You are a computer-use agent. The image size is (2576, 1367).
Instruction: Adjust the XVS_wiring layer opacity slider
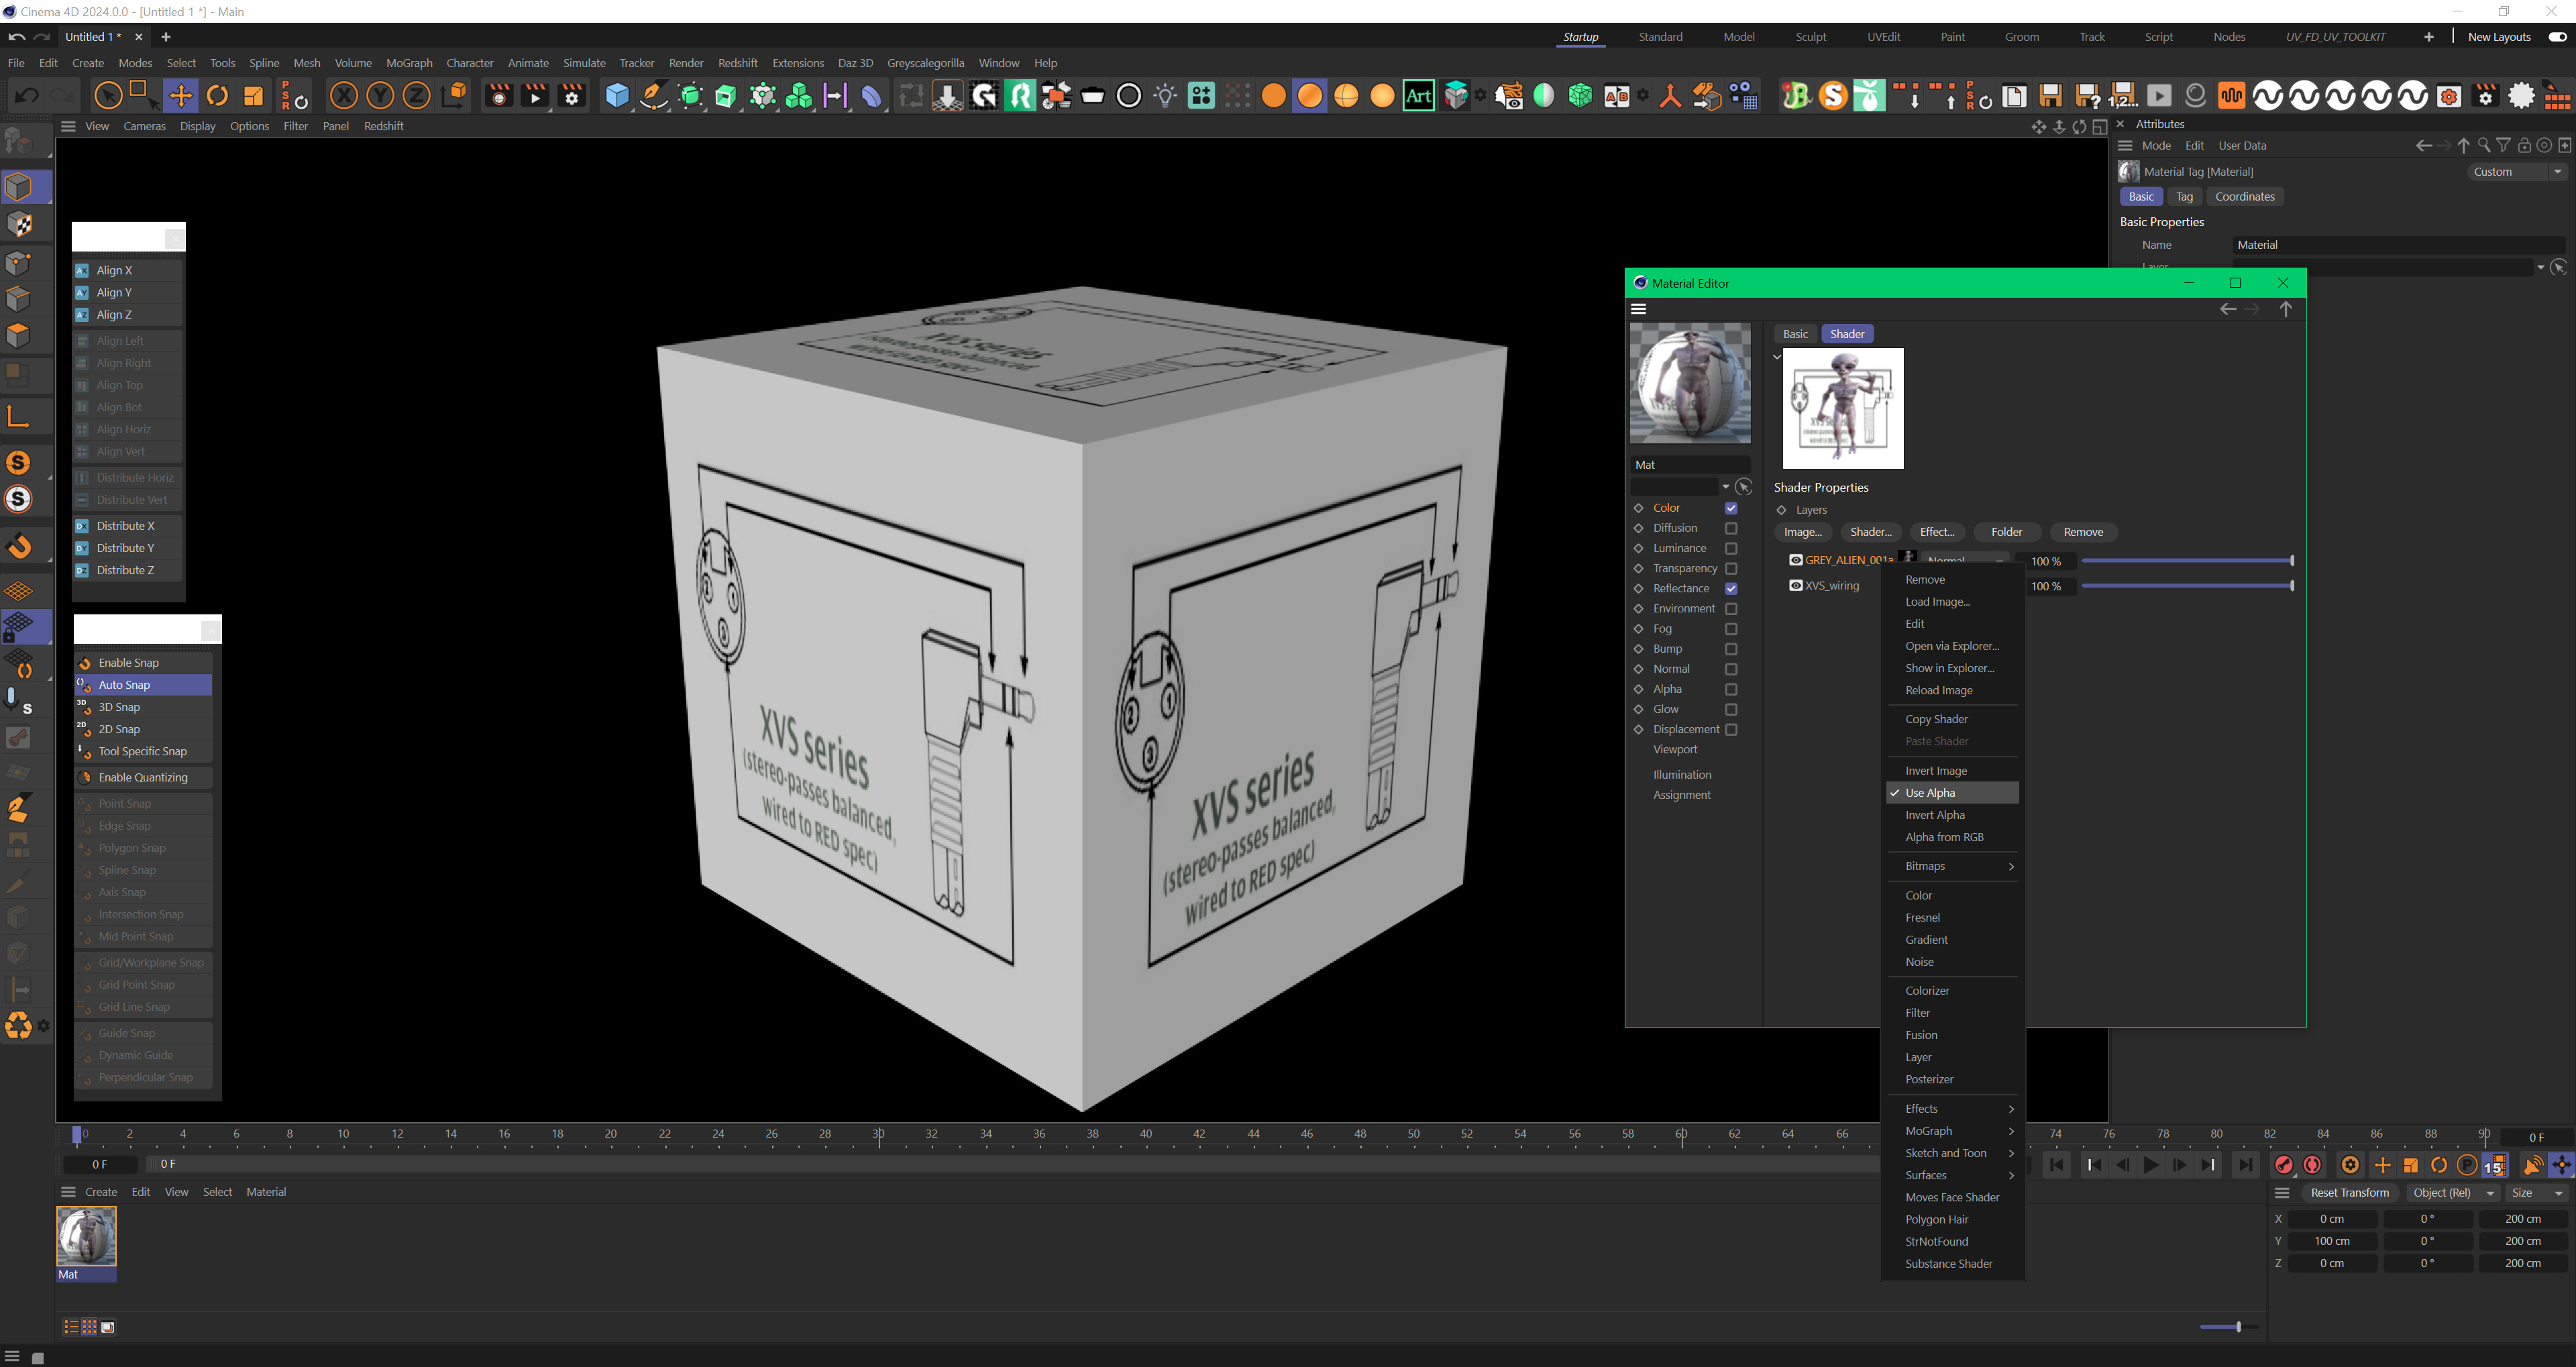[2187, 586]
